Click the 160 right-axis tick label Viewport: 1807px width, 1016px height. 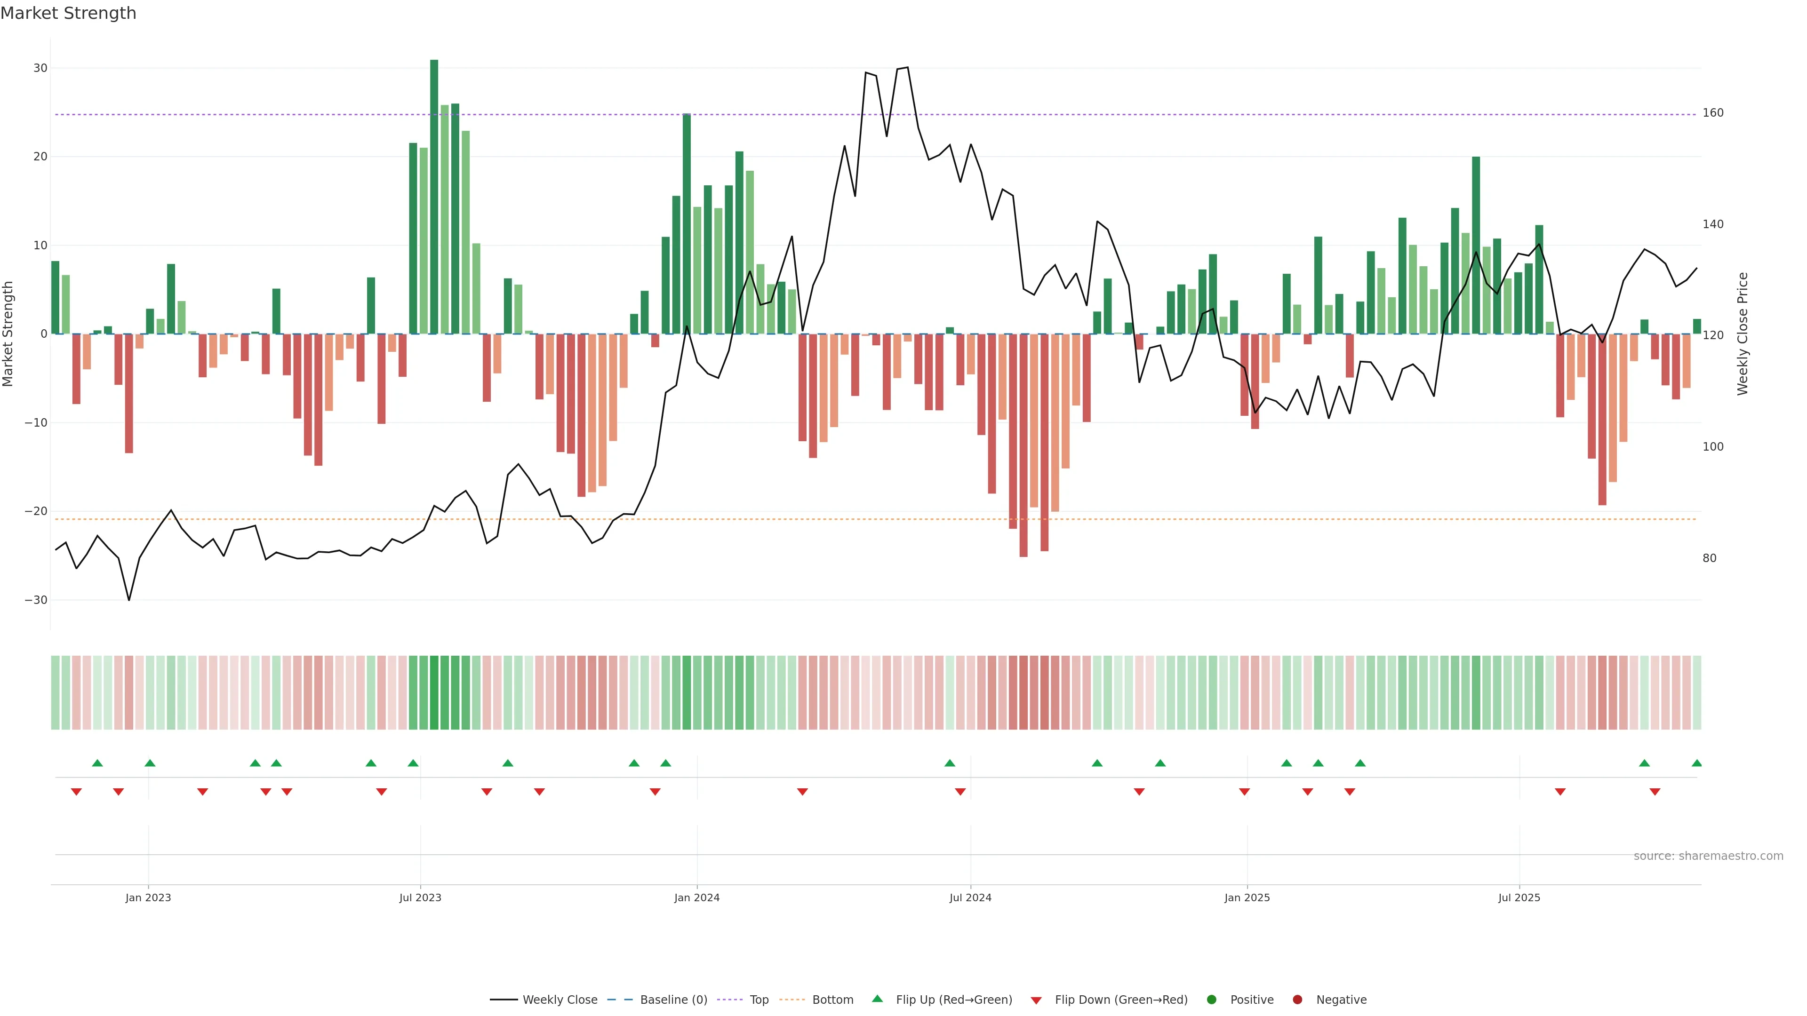pos(1712,113)
